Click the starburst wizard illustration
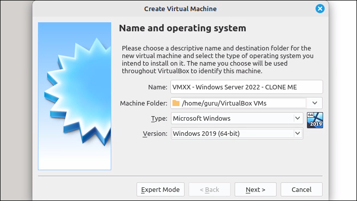This screenshot has width=357, height=201. click(75, 96)
